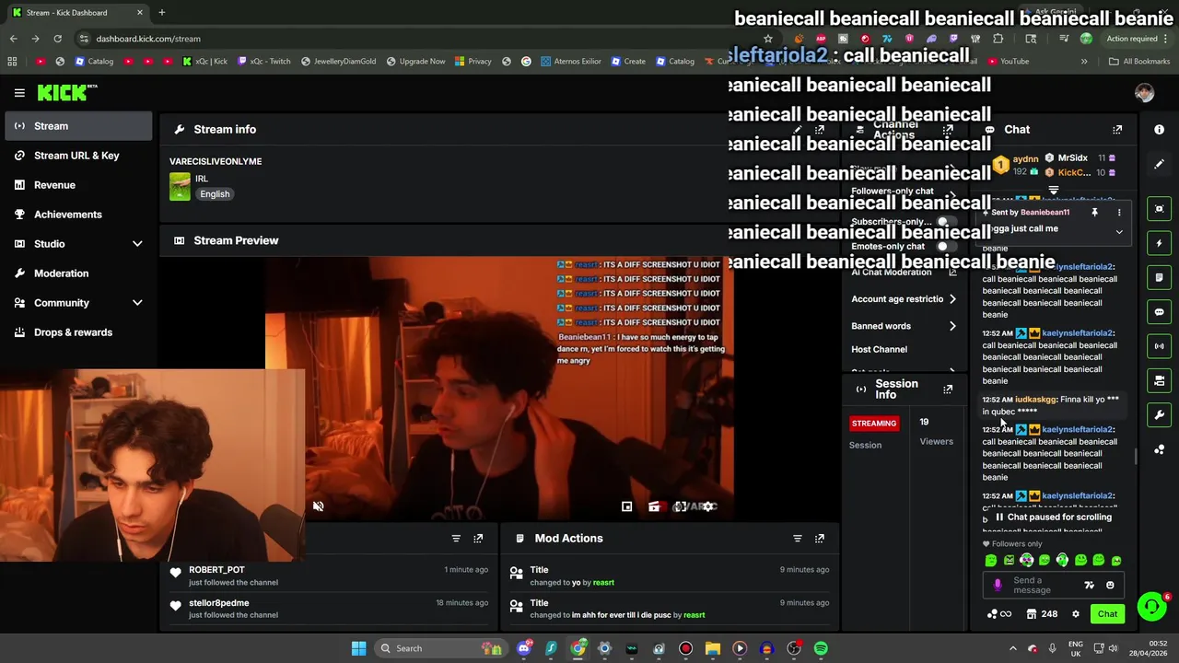This screenshot has width=1179, height=663.
Task: Click the camera host icon in right toolbar
Action: (x=1160, y=380)
